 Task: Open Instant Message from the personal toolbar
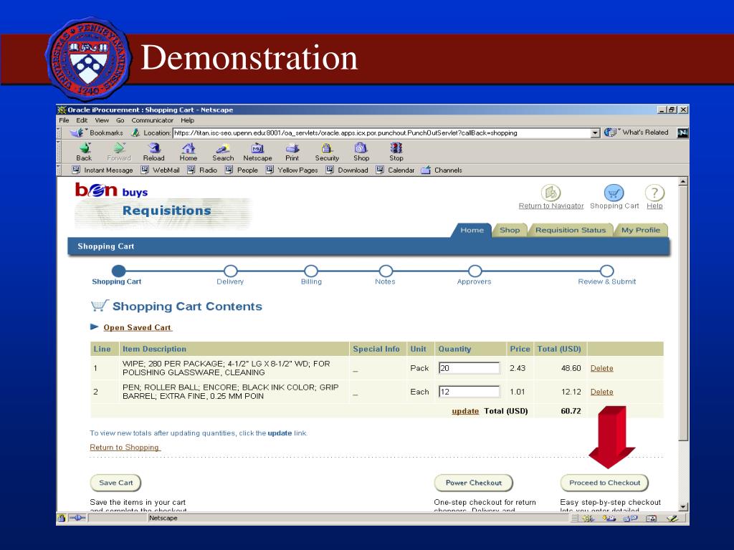[103, 170]
